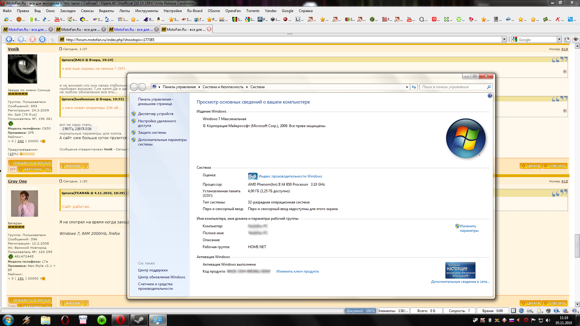This screenshot has height=326, width=580.
Task: Click the search magnifier in control panel search
Action: pos(489,87)
